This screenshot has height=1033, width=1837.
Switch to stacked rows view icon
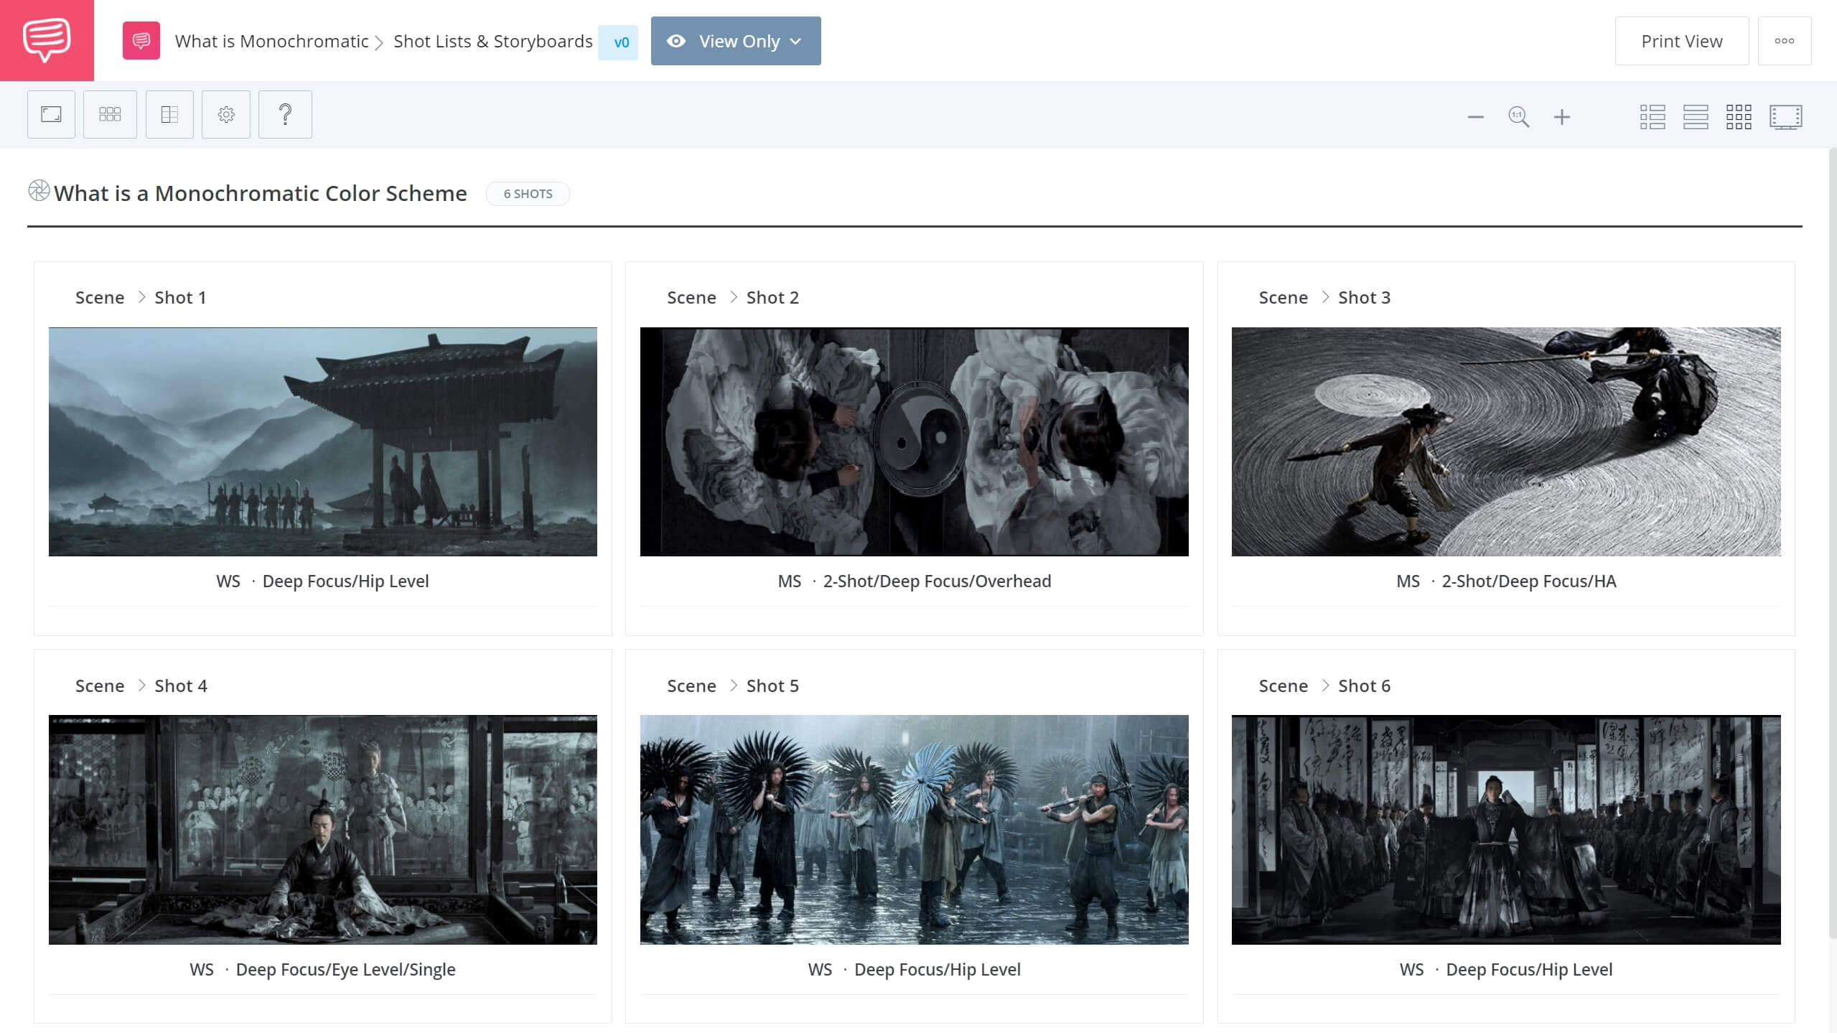coord(1696,117)
